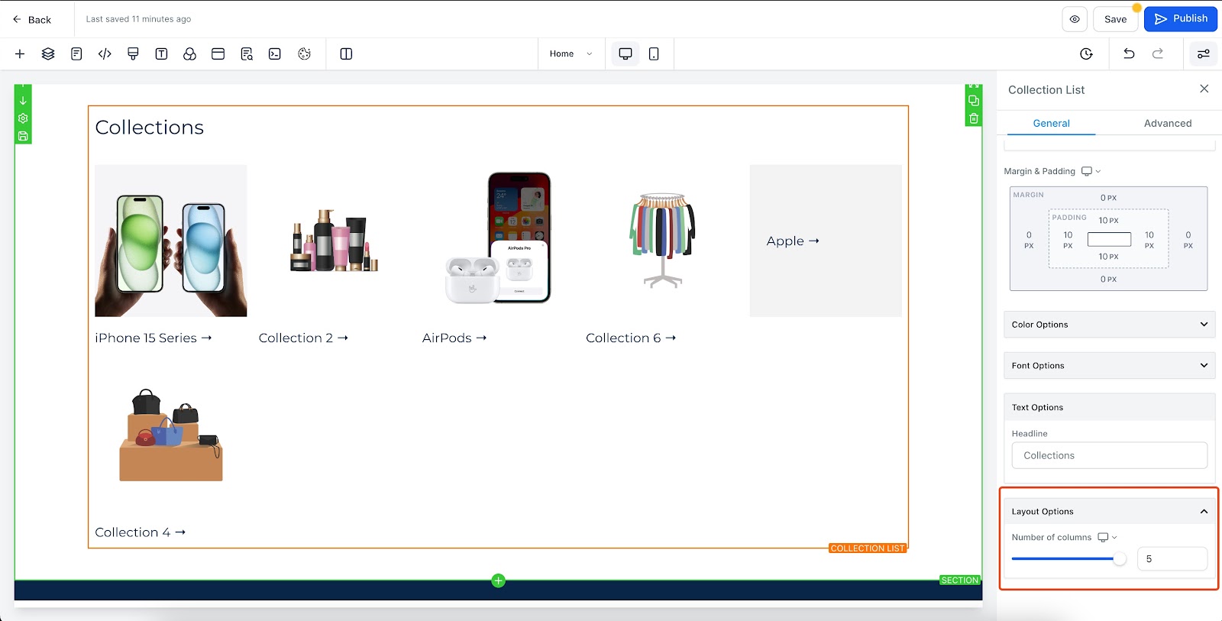Viewport: 1222px width, 621px height.
Task: Expand the Color Options dropdown
Action: tap(1109, 325)
